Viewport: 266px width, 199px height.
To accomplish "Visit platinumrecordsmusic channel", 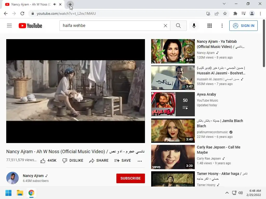I will coord(212,132).
